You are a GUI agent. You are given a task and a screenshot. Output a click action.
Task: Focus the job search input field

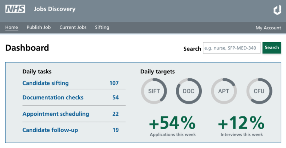coord(232,48)
